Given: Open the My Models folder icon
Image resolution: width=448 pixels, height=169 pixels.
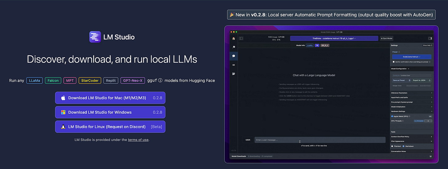Looking at the screenshot, I should coord(234,73).
